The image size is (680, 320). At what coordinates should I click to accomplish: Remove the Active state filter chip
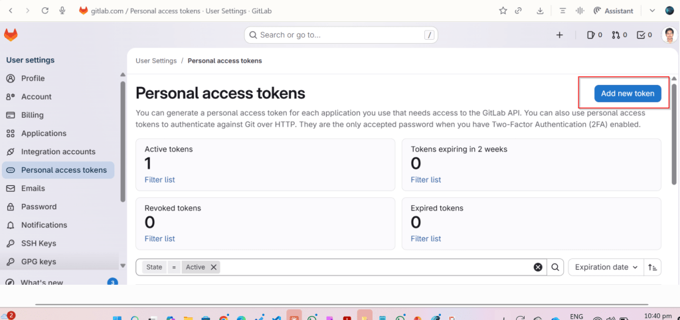pos(214,267)
